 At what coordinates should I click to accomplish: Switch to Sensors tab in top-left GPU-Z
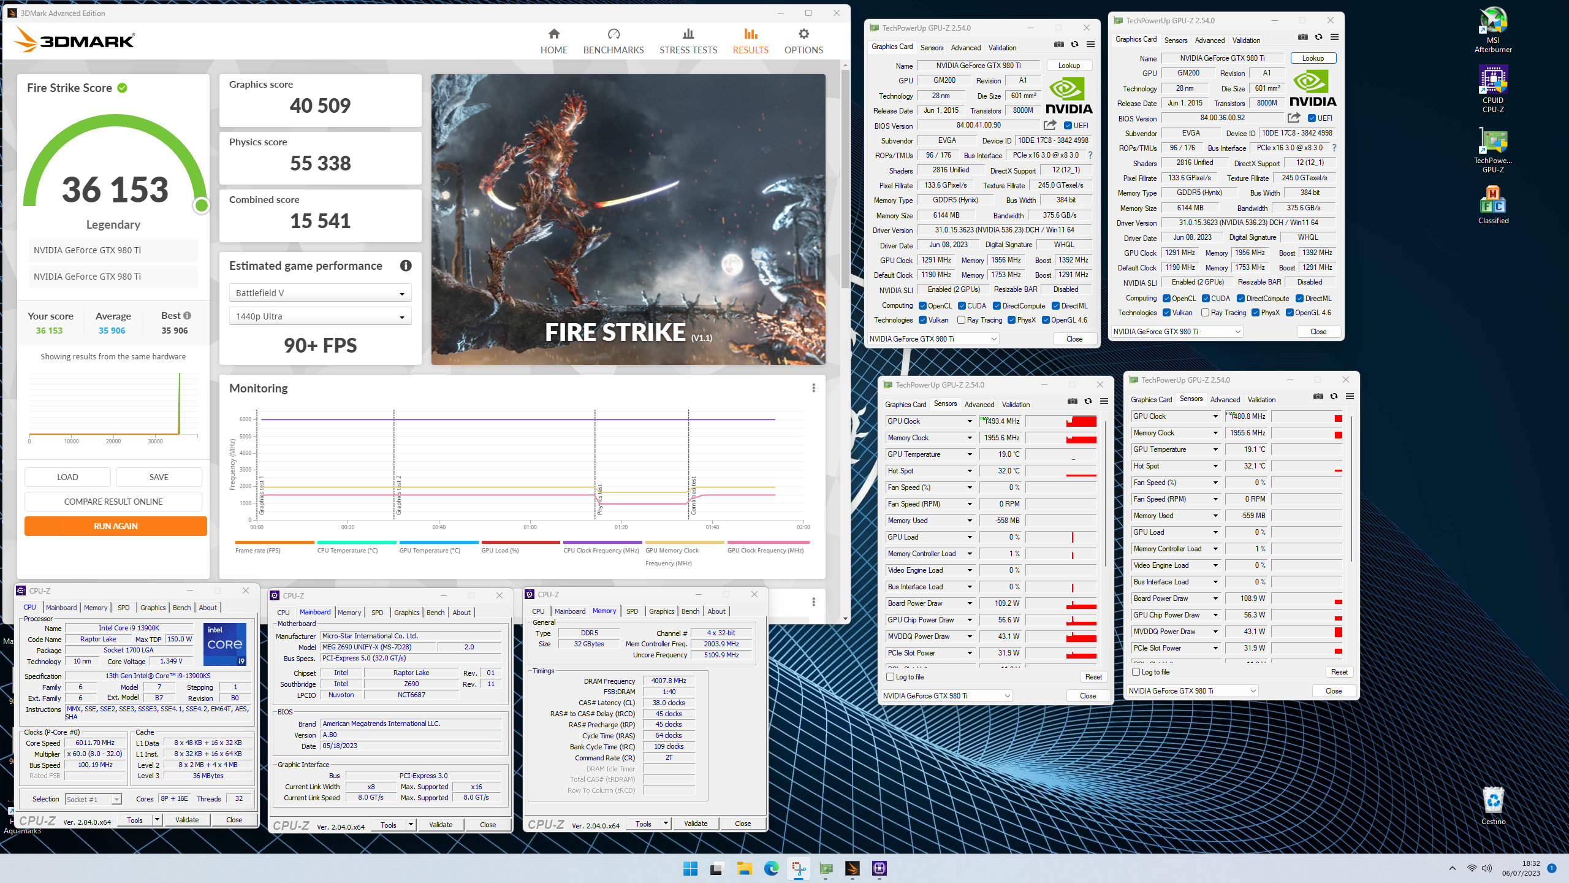[x=932, y=47]
